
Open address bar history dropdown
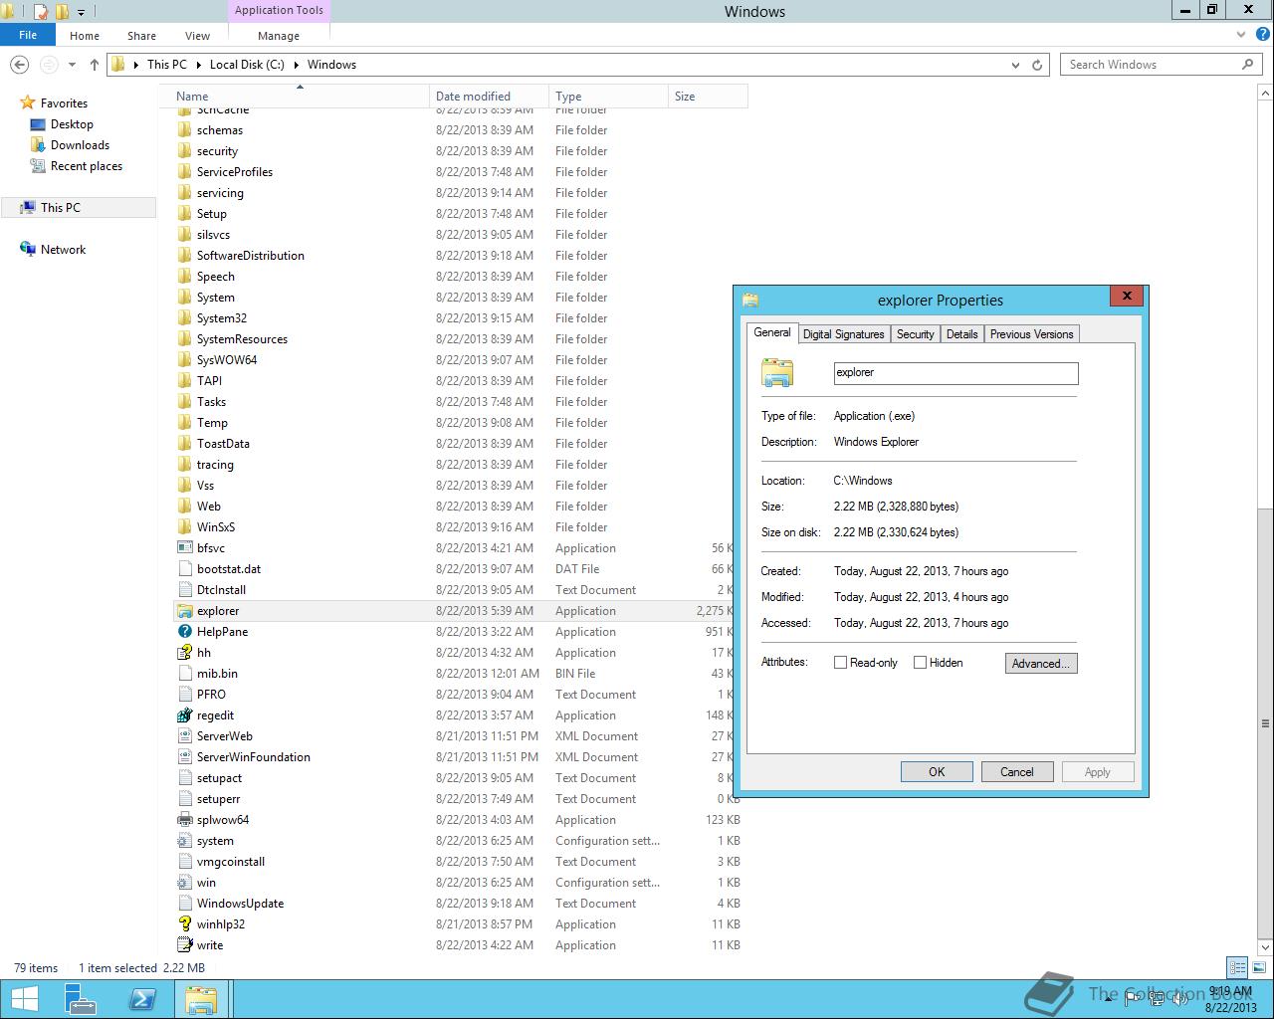click(1015, 65)
